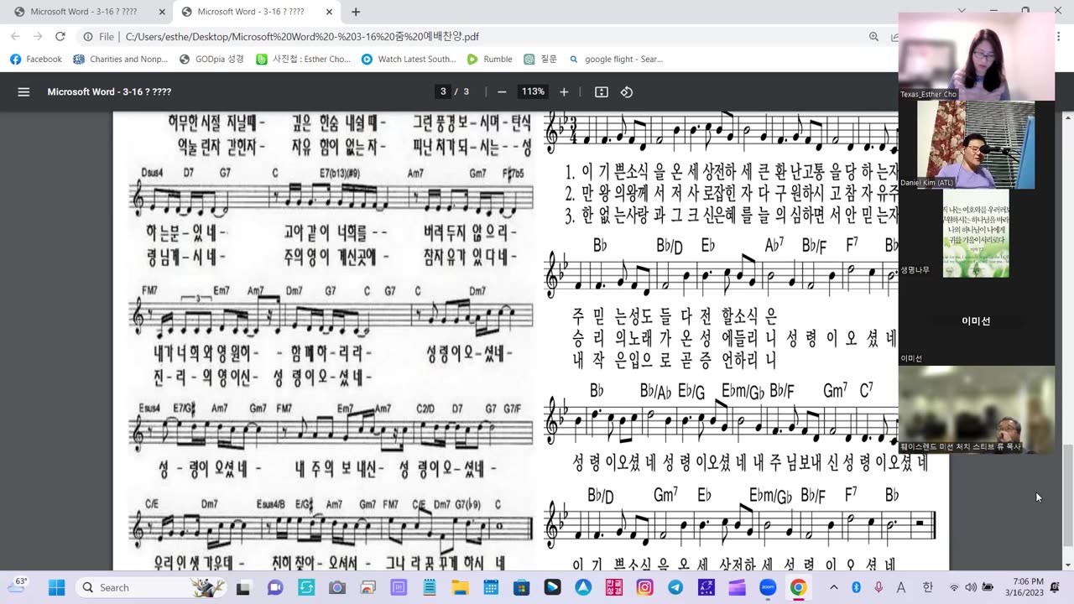
Task: Click the microphone tray icon
Action: pos(878,587)
